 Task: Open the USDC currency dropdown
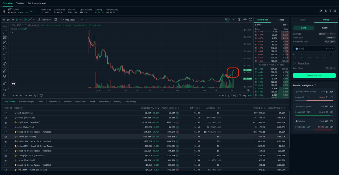(330, 49)
